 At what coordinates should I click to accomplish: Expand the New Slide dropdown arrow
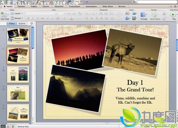point(8,14)
